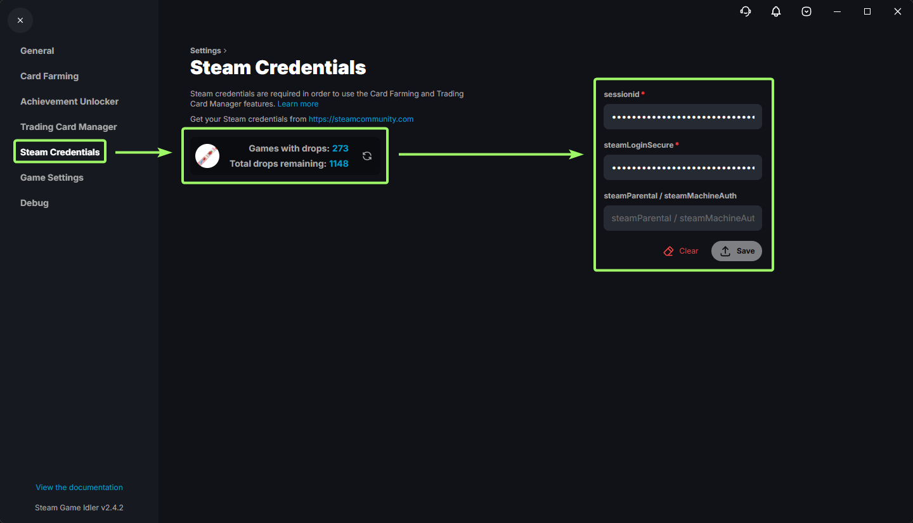The width and height of the screenshot is (913, 523).
Task: Open the General settings section
Action: (37, 51)
